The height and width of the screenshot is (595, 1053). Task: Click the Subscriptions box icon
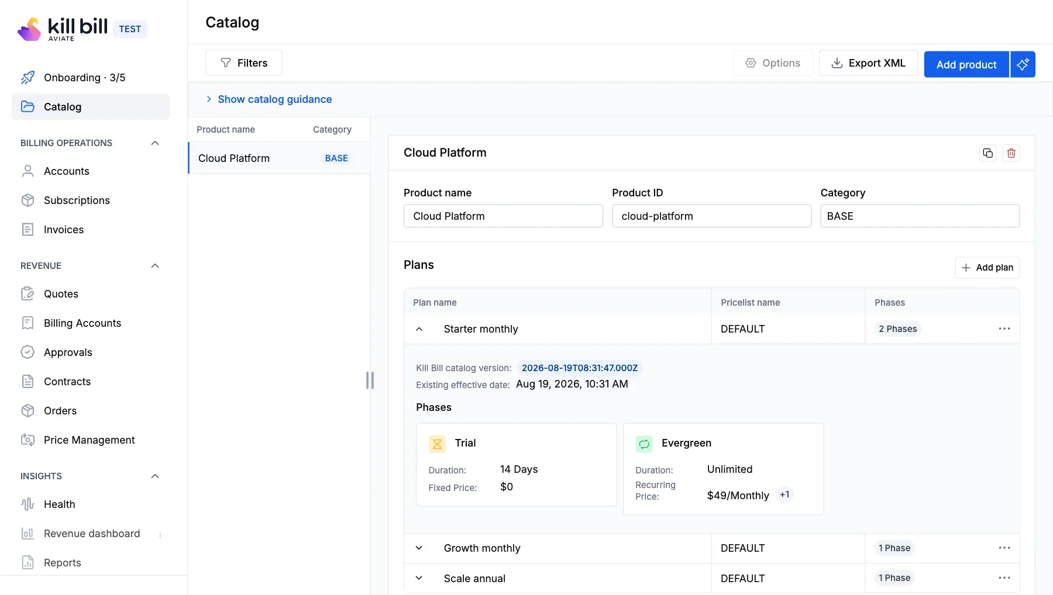(x=27, y=200)
